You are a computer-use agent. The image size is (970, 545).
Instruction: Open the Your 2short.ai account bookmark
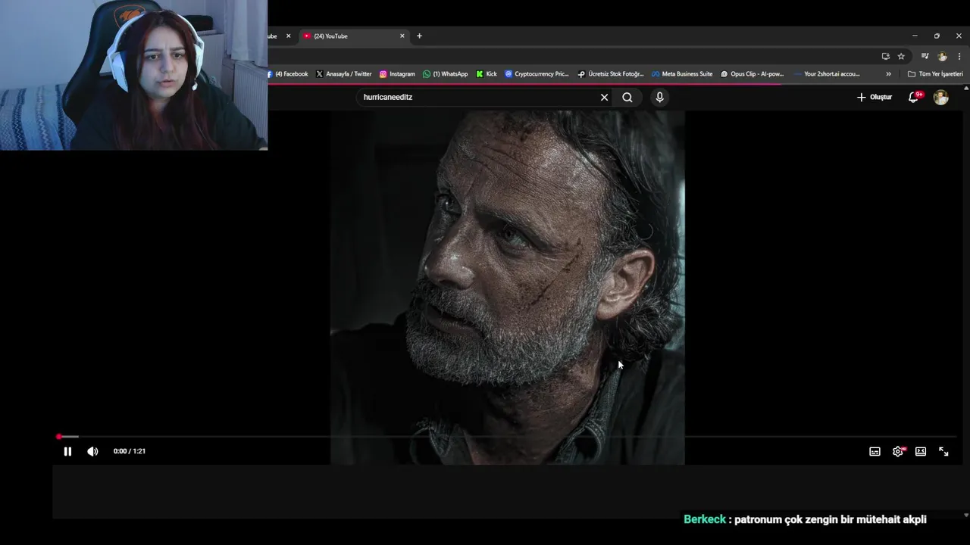point(826,74)
